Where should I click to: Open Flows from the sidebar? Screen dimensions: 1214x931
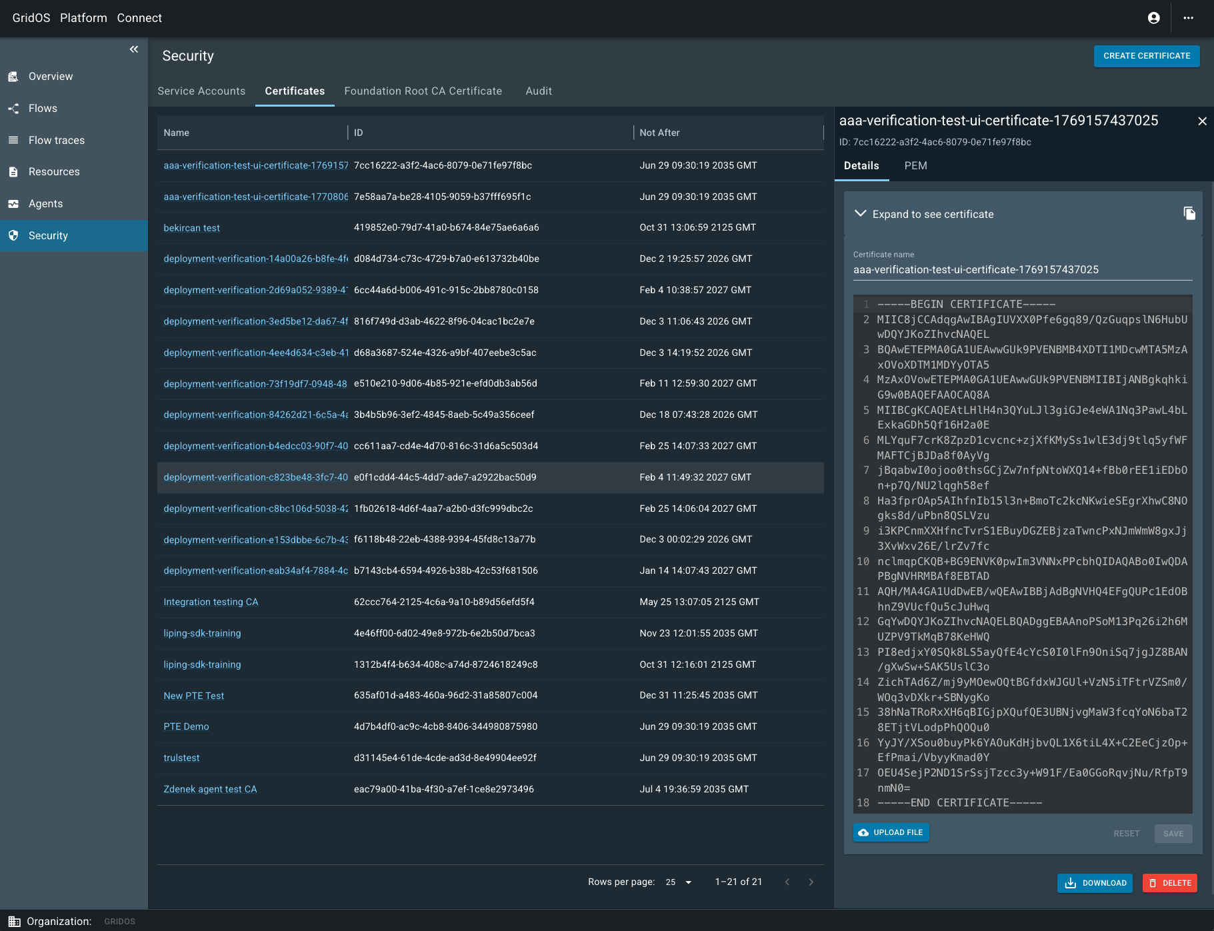(43, 108)
